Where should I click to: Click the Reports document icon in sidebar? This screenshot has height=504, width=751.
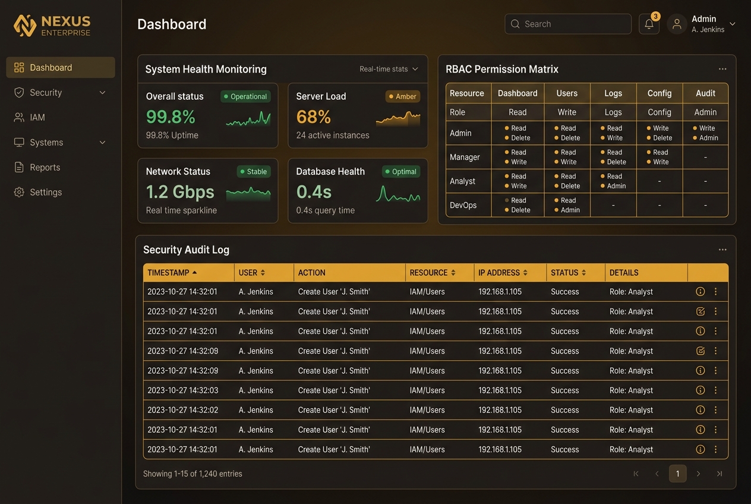coord(19,168)
